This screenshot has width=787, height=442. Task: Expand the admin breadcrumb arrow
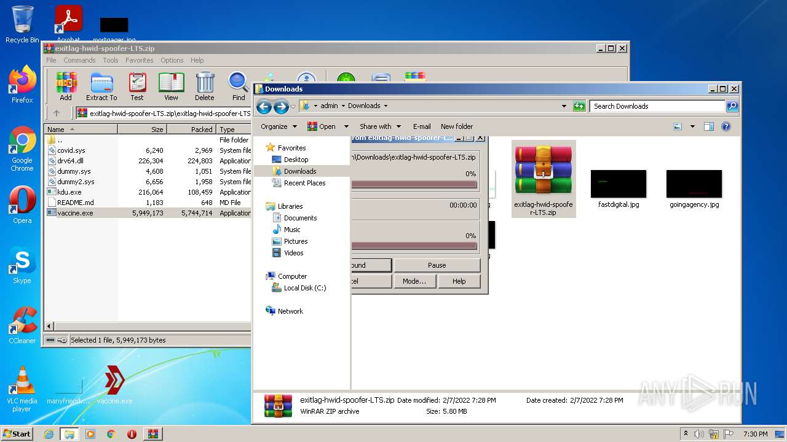(x=343, y=106)
